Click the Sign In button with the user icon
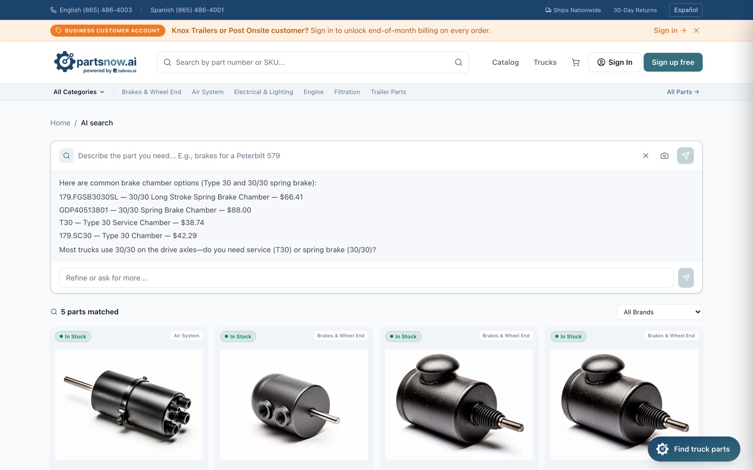Image resolution: width=753 pixels, height=470 pixels. [615, 62]
